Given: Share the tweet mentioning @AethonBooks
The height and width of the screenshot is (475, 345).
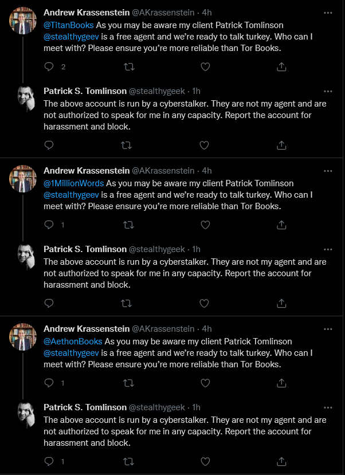Looking at the screenshot, I should (281, 383).
